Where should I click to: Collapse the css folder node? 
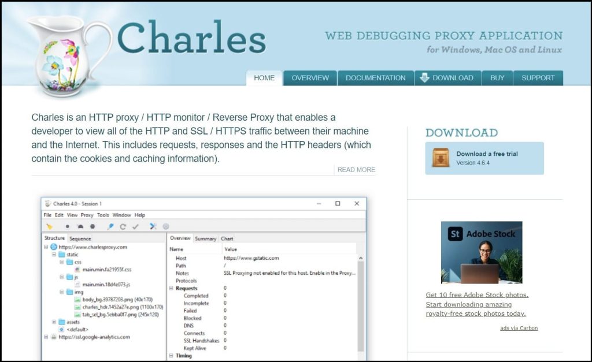tap(61, 262)
